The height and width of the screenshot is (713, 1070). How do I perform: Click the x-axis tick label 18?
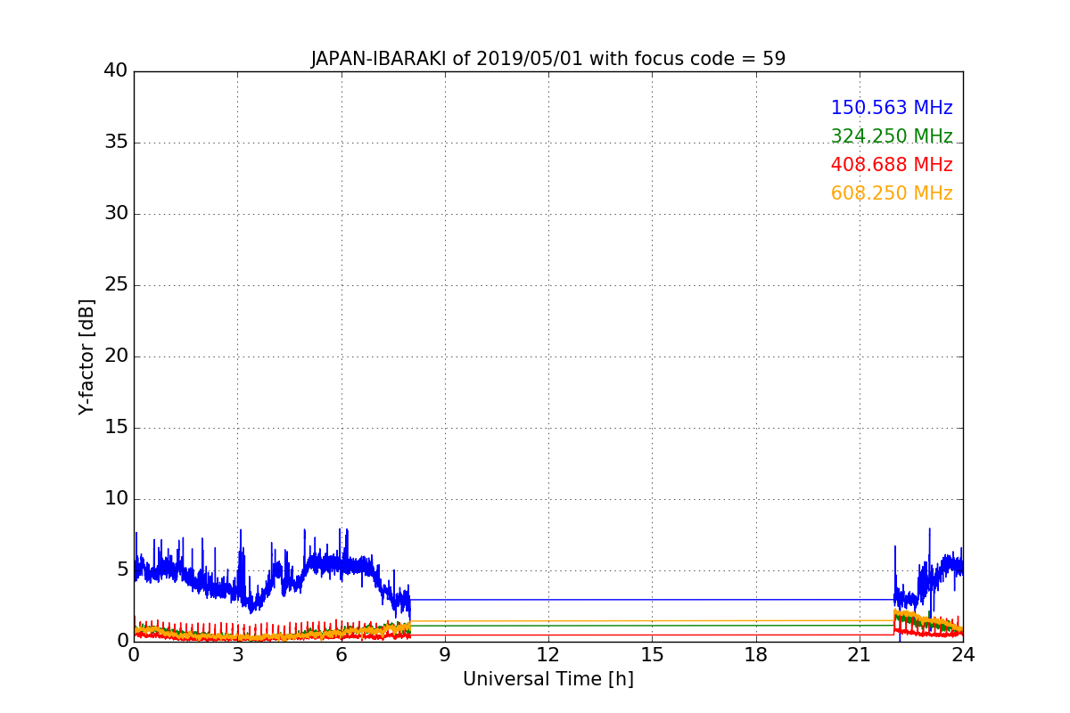756,654
